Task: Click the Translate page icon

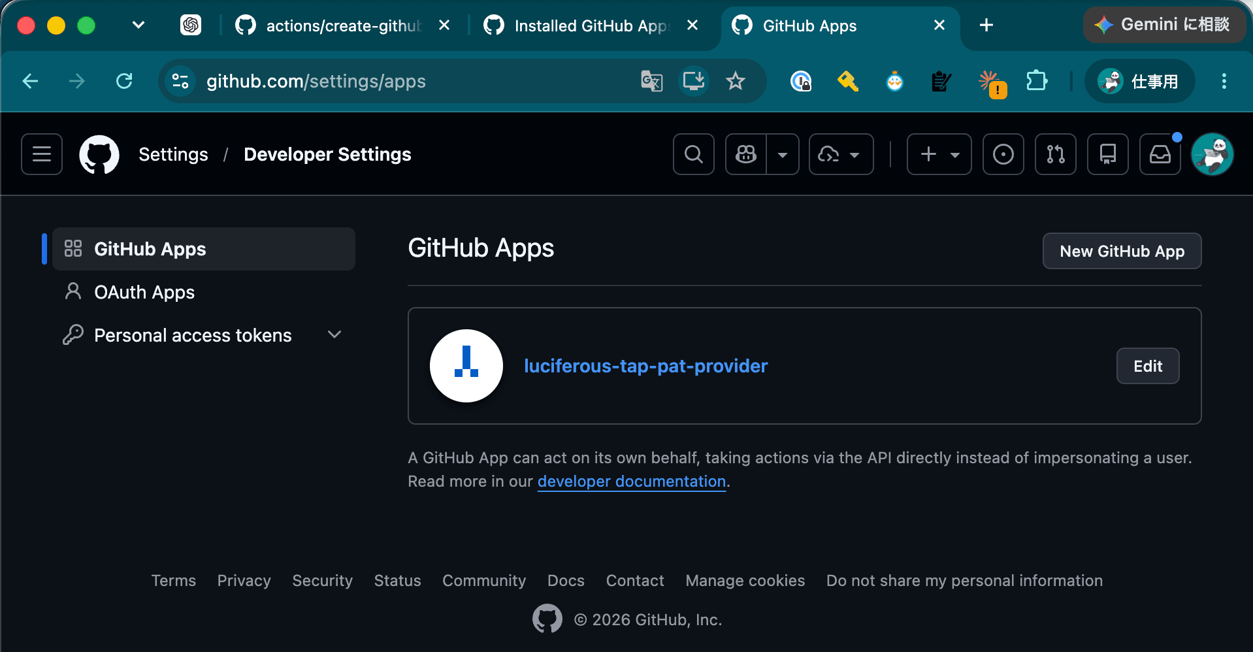Action: 651,81
